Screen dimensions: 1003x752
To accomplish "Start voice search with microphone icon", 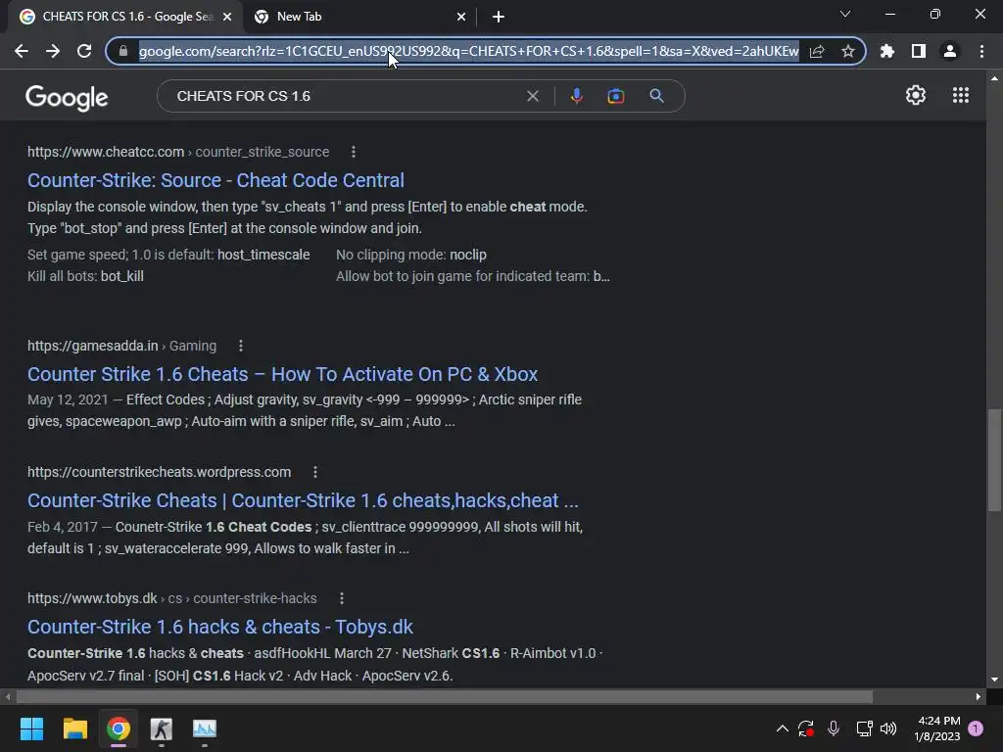I will coord(576,96).
